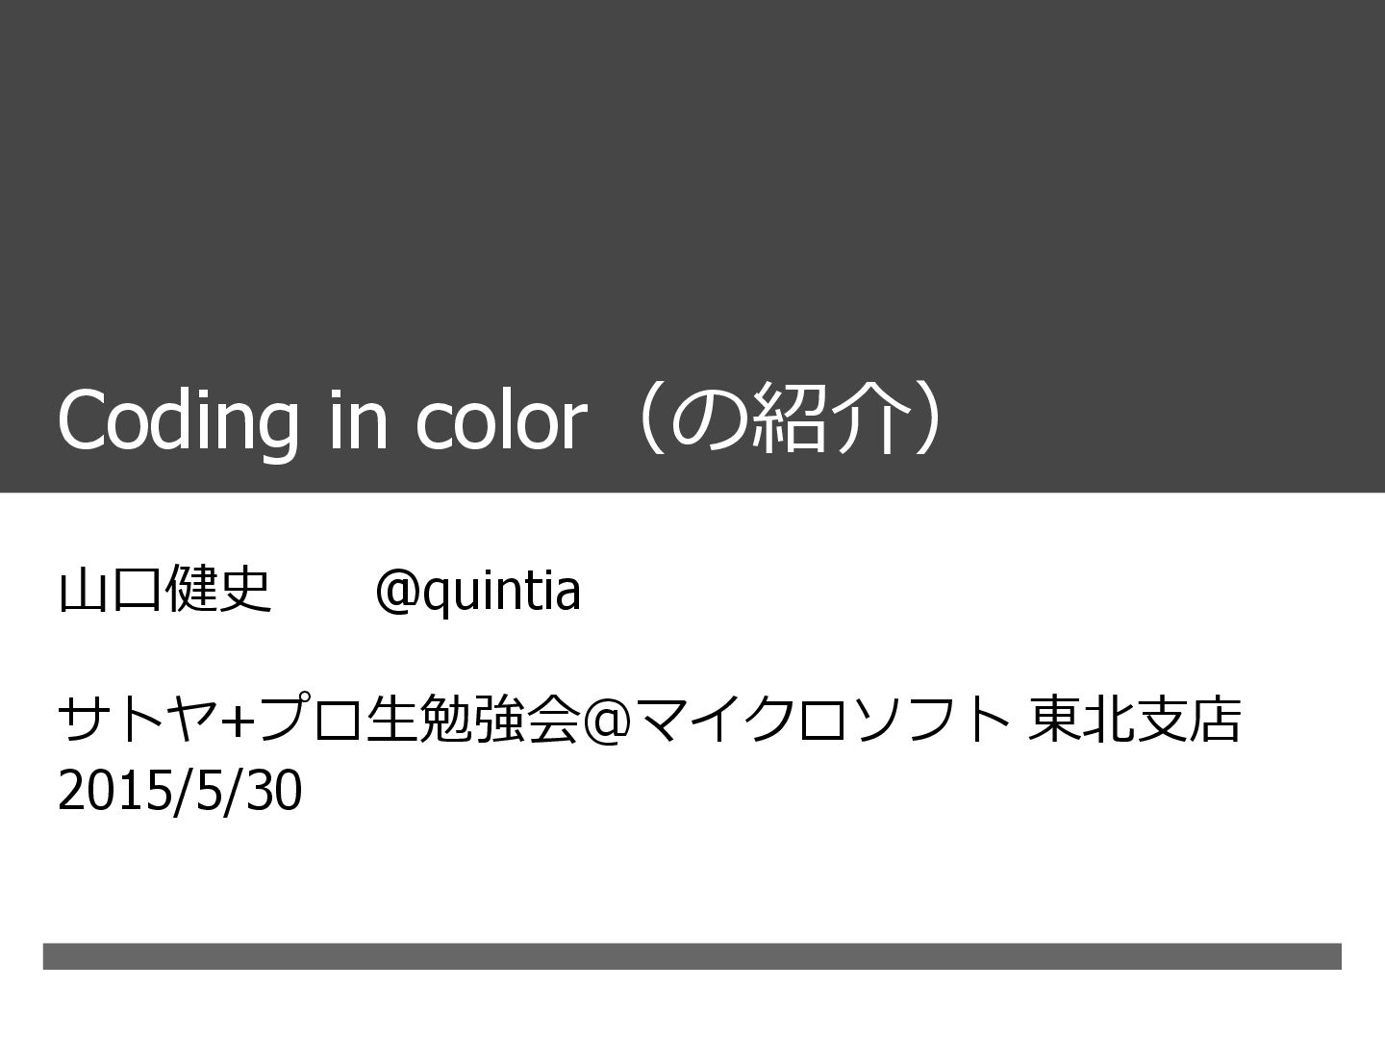Click the gray horizontal bar at slide bottom

click(x=692, y=955)
